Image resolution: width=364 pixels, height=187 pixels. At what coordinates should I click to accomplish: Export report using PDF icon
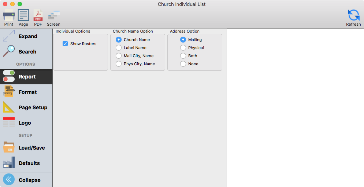pyautogui.click(x=38, y=16)
